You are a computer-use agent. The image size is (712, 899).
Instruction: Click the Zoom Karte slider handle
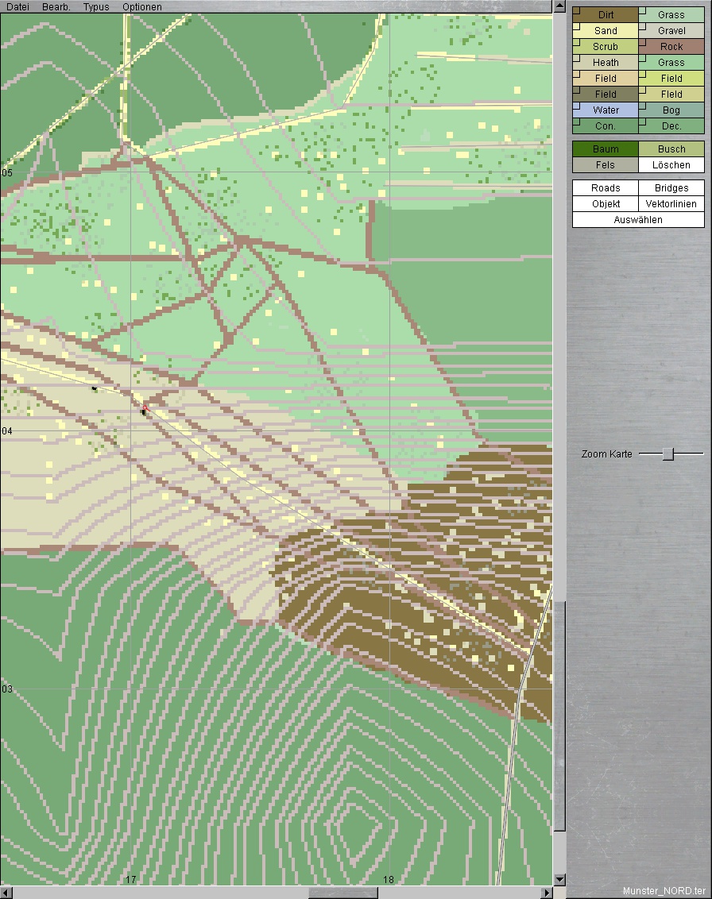(x=668, y=453)
